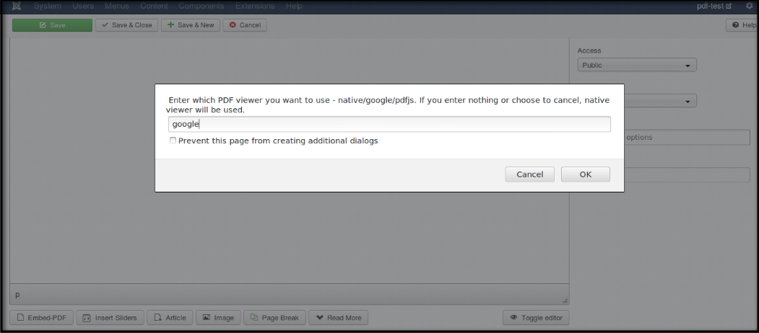The width and height of the screenshot is (759, 333).
Task: Click the Read More button
Action: (339, 318)
